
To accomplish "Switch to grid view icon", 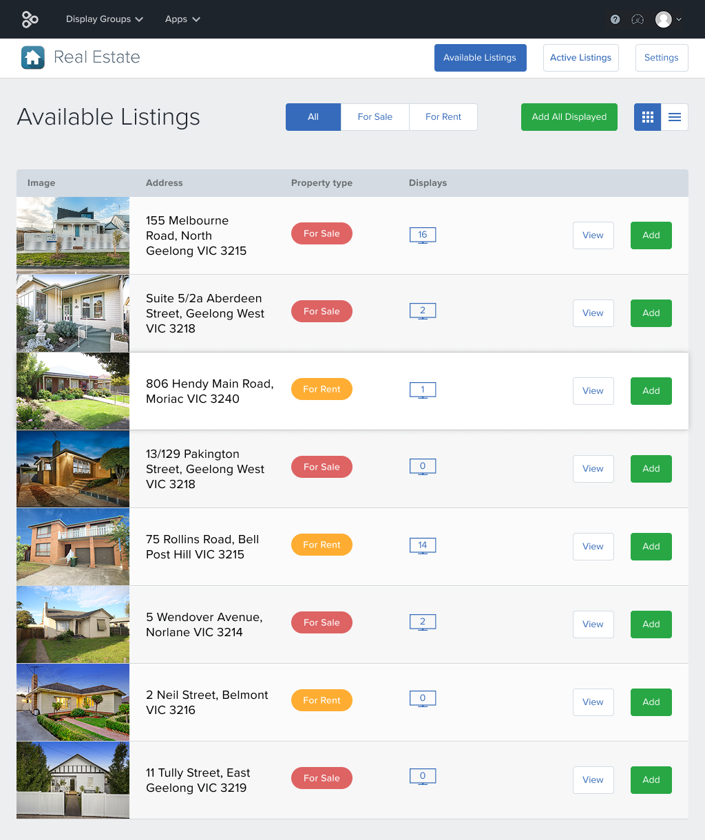I will point(647,117).
